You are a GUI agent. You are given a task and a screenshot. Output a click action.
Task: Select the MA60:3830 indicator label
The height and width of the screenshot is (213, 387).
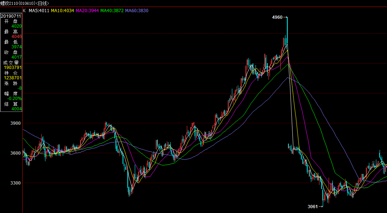pos(137,11)
